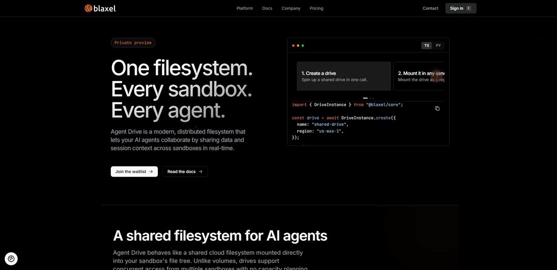Click the "us-was-1" region value
Image resolution: width=557 pixels, height=270 pixels.
tap(330, 130)
